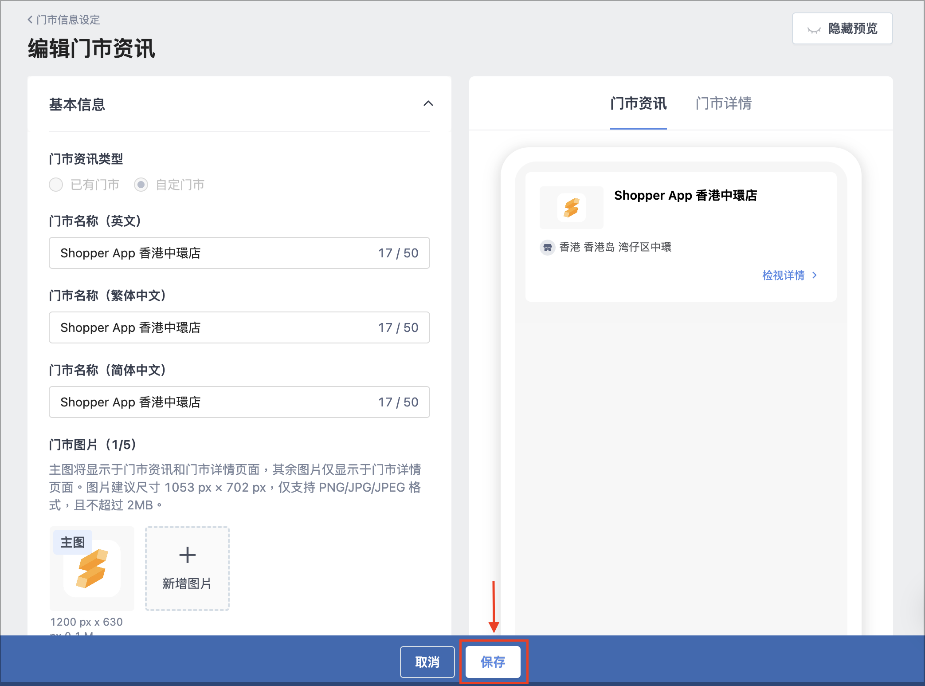Screen dimensions: 925x686
Task: Click the 基本信息 section heading
Action: point(77,105)
